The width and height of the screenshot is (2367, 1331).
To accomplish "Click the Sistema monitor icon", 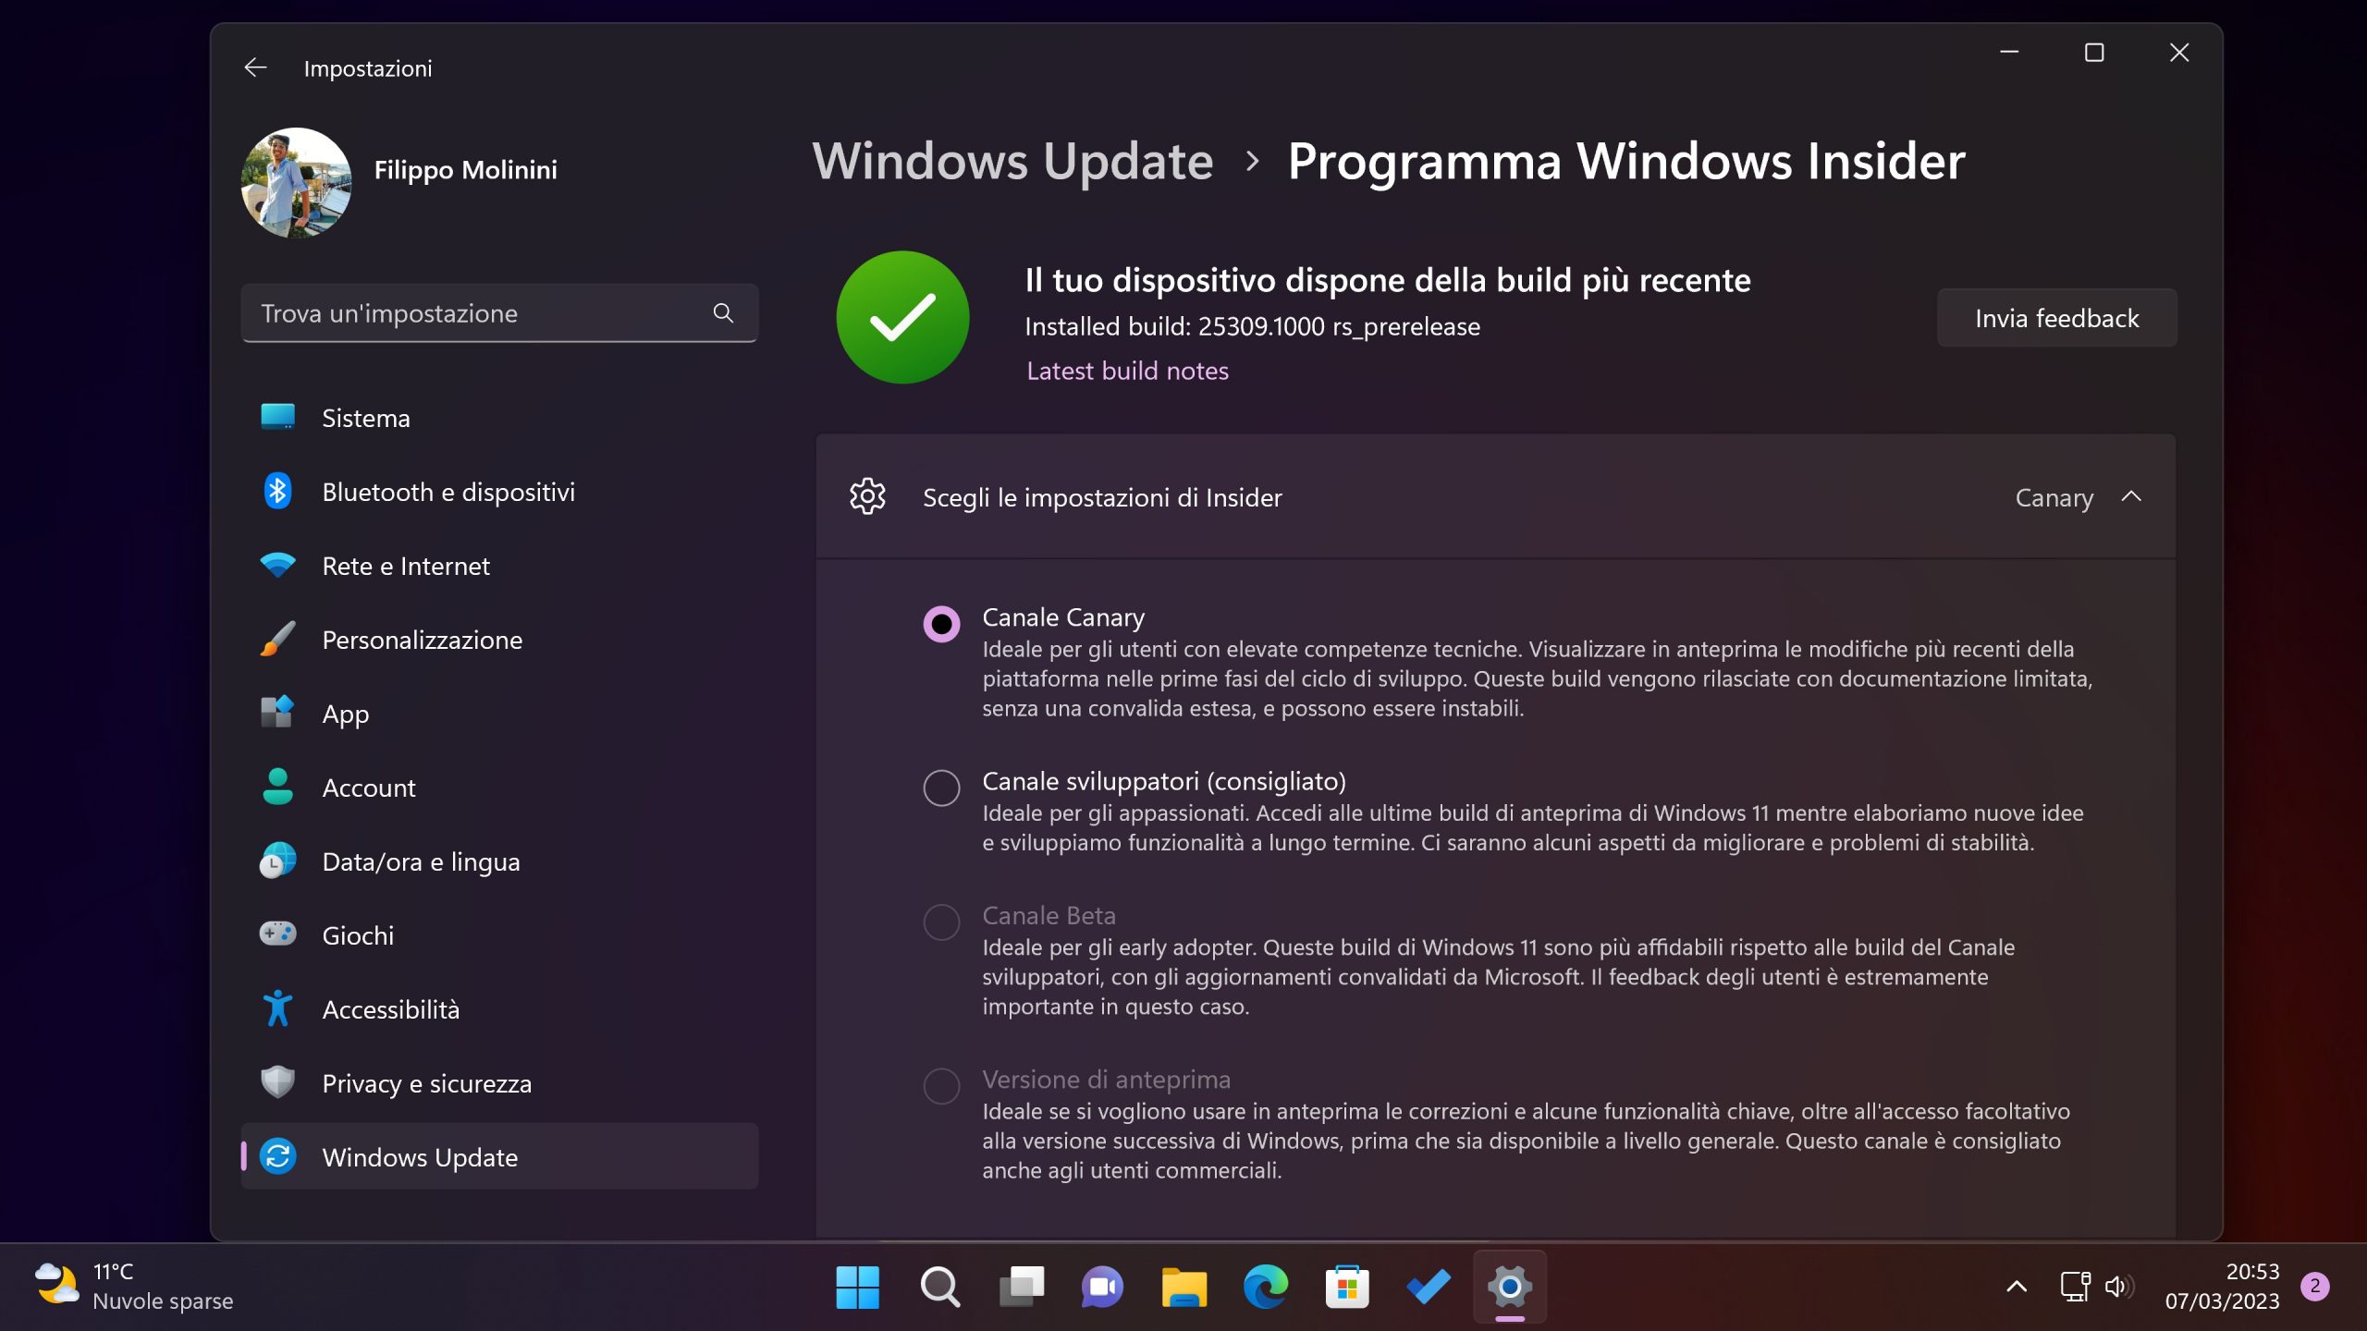I will point(277,417).
